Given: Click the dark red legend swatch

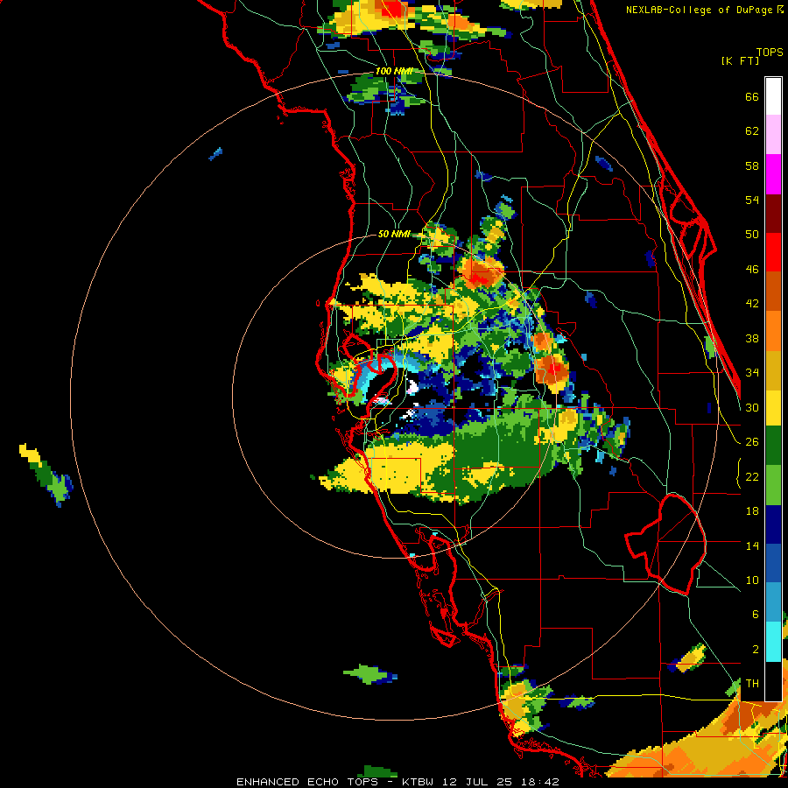Looking at the screenshot, I should (773, 214).
